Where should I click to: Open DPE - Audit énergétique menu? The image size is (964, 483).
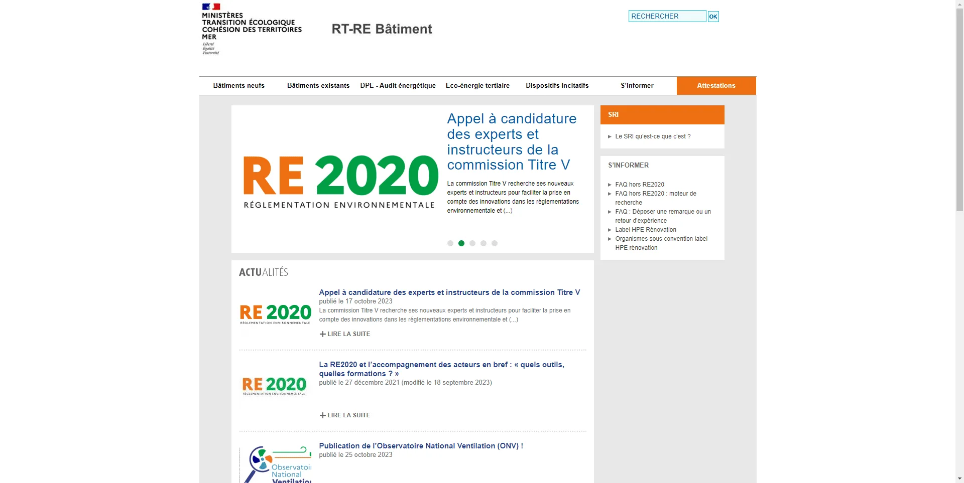pyautogui.click(x=398, y=86)
